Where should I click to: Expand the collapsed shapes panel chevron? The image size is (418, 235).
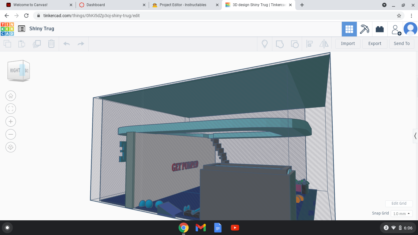coord(415,136)
